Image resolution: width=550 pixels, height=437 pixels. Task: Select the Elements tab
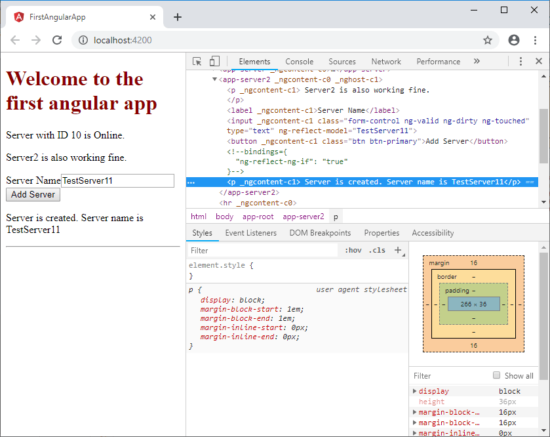click(254, 62)
